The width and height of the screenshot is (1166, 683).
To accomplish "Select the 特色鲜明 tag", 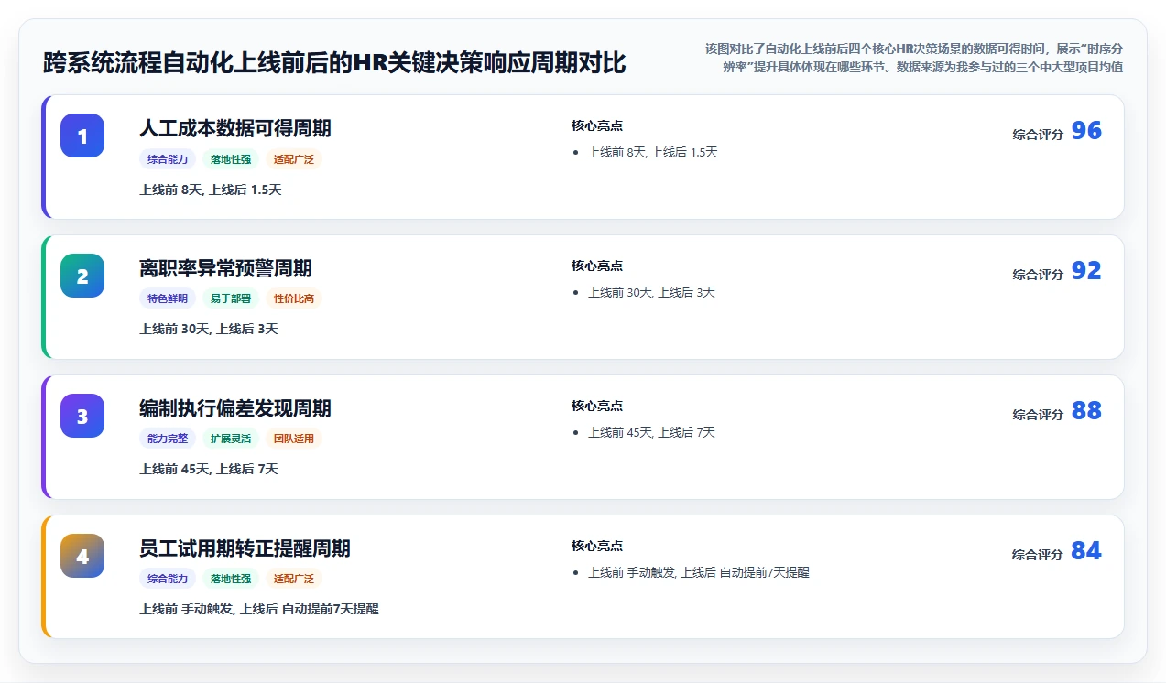I will pos(168,298).
